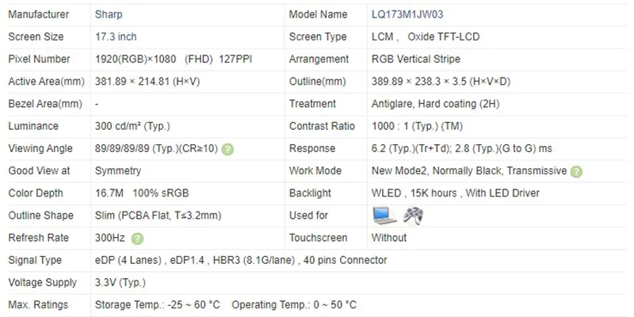The width and height of the screenshot is (634, 317).
Task: Click the Touchscreen value Without
Action: (x=389, y=238)
